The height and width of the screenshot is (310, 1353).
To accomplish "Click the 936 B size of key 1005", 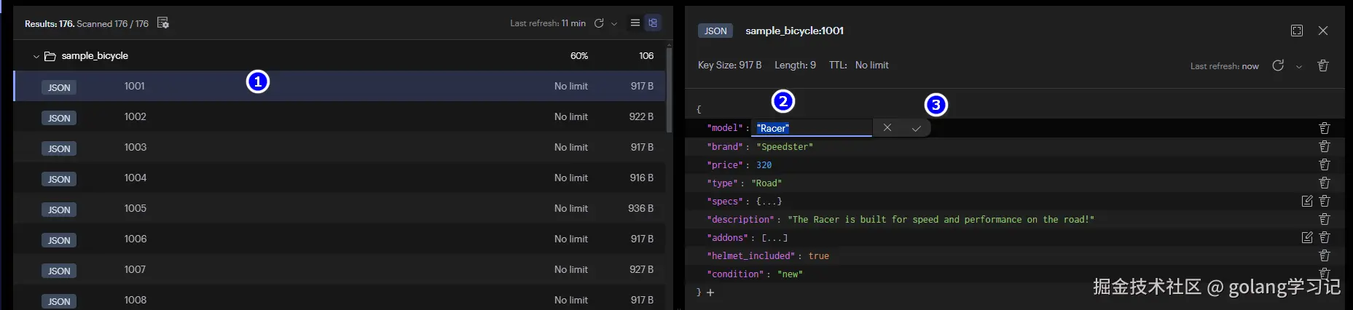I will [641, 208].
